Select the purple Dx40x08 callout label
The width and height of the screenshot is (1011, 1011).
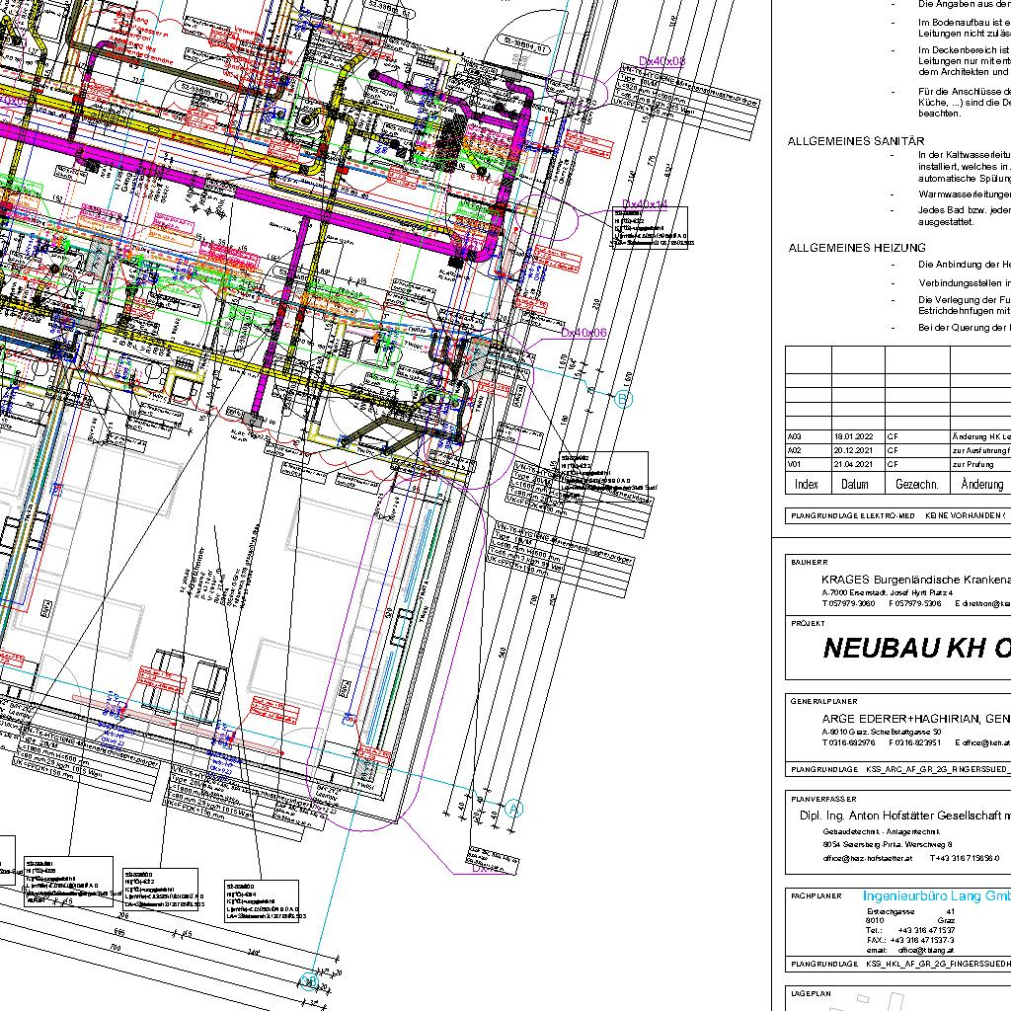(x=661, y=61)
